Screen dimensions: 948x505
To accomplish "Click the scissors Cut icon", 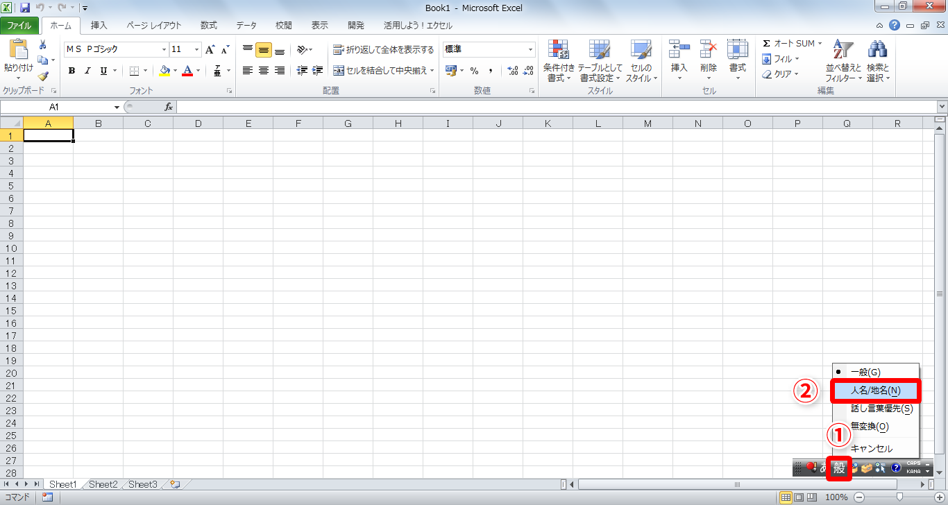I will pos(42,45).
